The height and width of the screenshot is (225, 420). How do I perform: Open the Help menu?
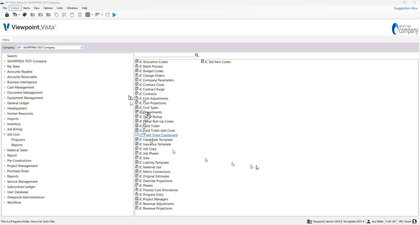pyautogui.click(x=84, y=8)
